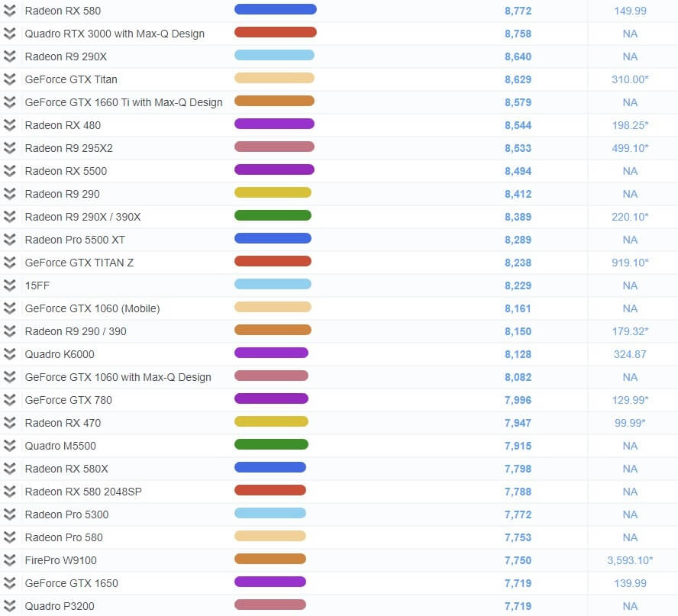This screenshot has height=616, width=678.
Task: Click score 7,750 for FirePro W9100
Action: point(518,561)
